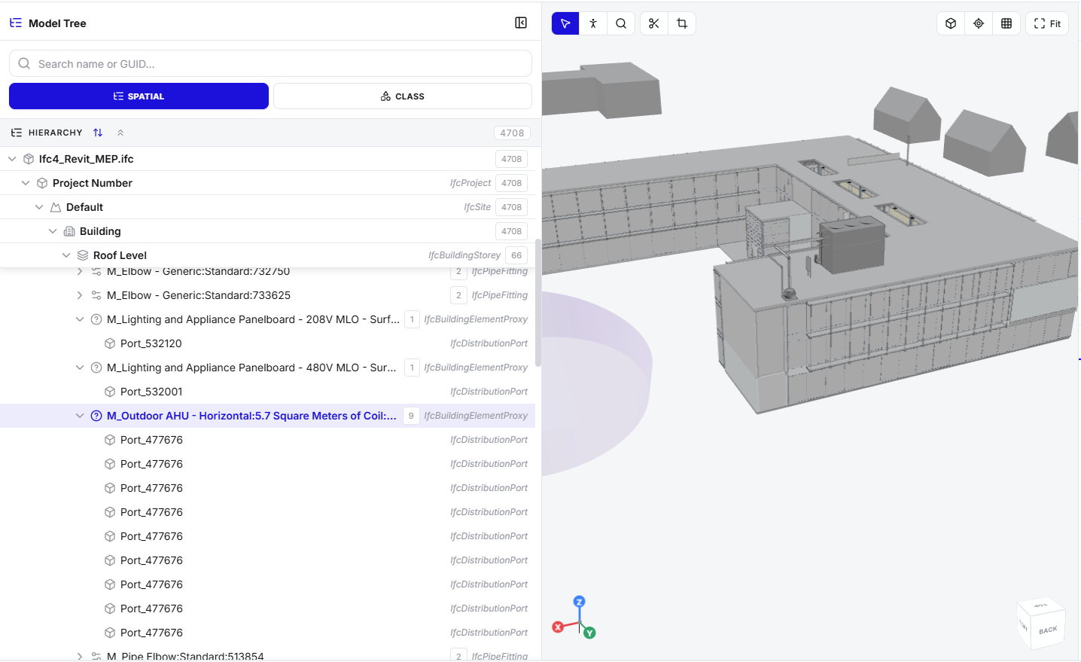Select the Project Number row
Image resolution: width=1081 pixels, height=662 pixels.
[x=267, y=183]
